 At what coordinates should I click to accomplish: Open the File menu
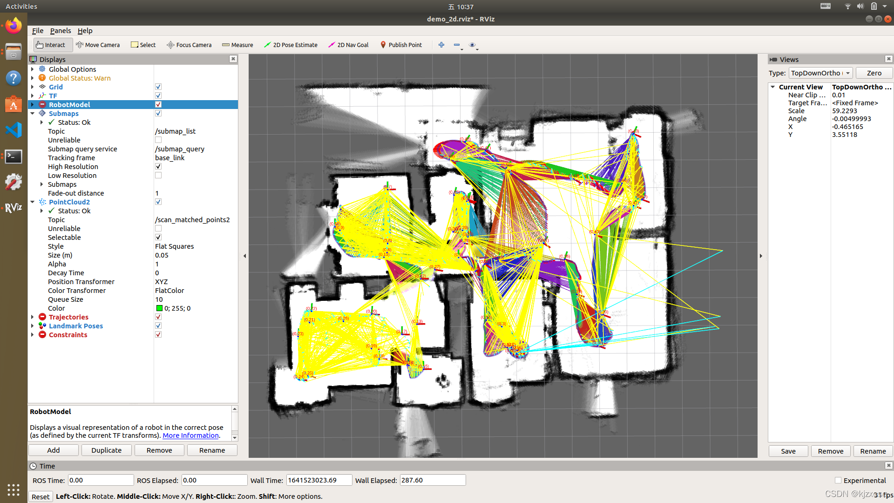(x=37, y=31)
